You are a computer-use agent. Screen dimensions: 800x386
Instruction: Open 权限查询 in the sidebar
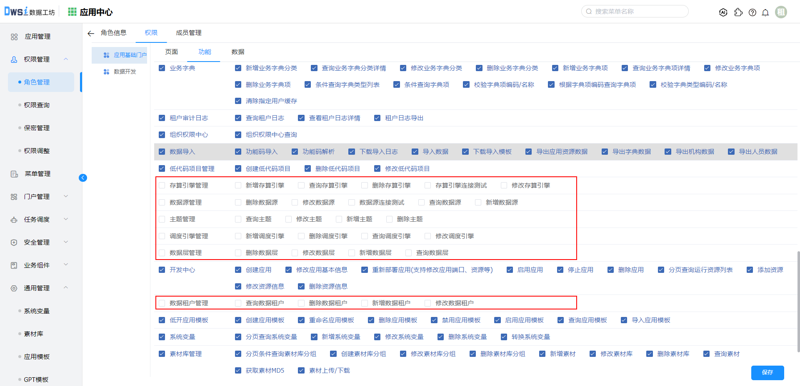37,105
